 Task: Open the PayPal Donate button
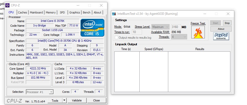click(x=221, y=36)
